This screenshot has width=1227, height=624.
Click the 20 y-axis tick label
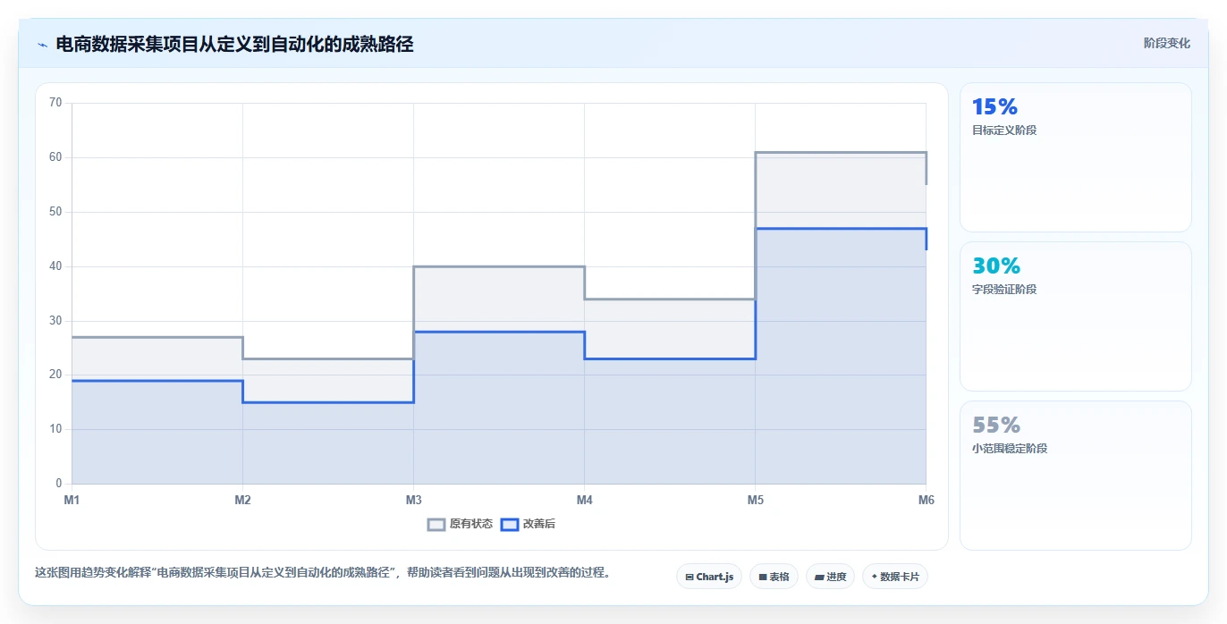point(55,375)
